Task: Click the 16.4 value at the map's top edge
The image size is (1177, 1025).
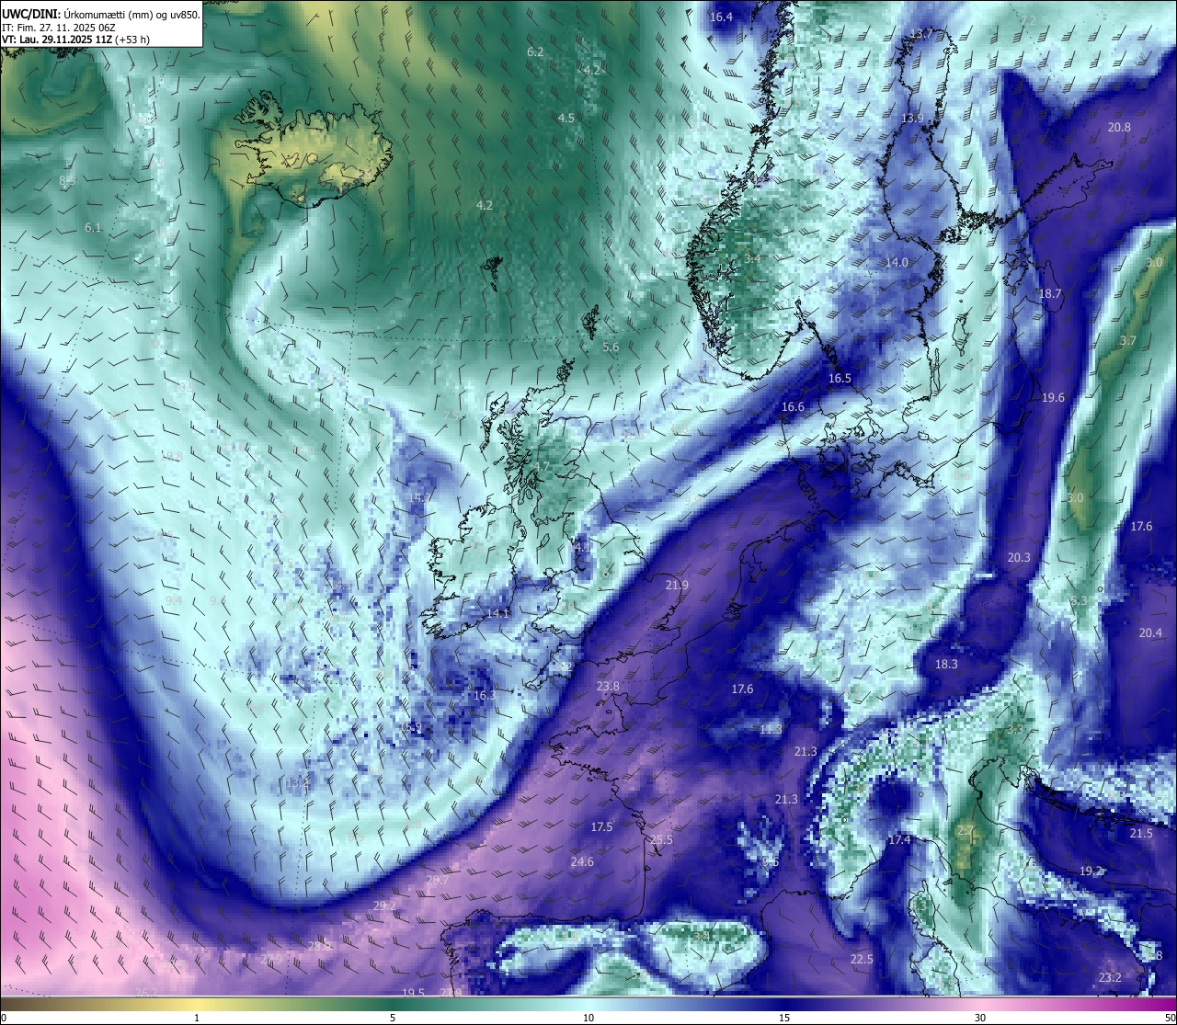Action: [721, 17]
